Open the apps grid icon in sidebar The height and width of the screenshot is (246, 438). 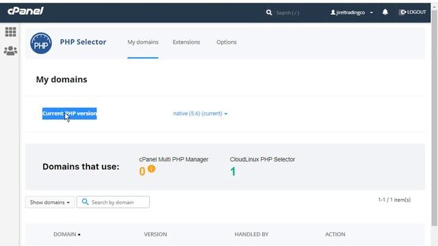pyautogui.click(x=11, y=32)
